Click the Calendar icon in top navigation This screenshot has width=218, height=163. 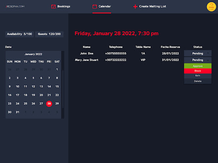coord(95,6)
